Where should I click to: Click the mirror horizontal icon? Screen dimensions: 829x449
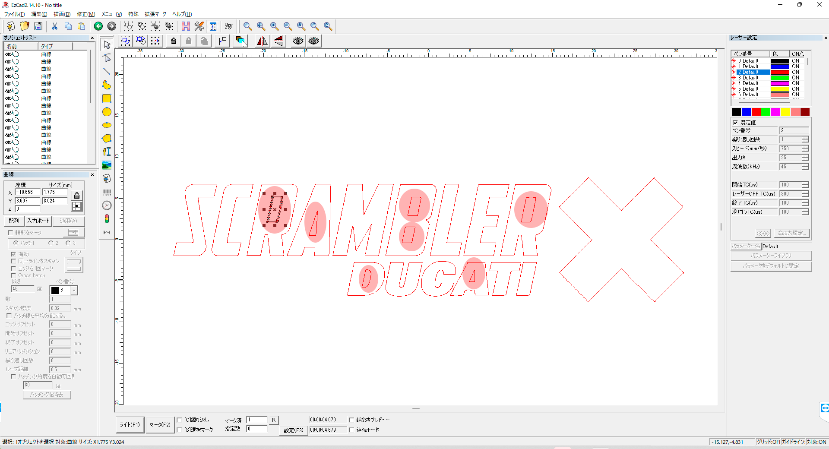(x=262, y=41)
